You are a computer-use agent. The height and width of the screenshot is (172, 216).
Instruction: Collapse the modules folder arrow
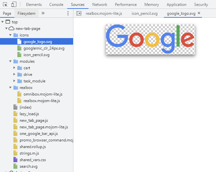(10, 61)
